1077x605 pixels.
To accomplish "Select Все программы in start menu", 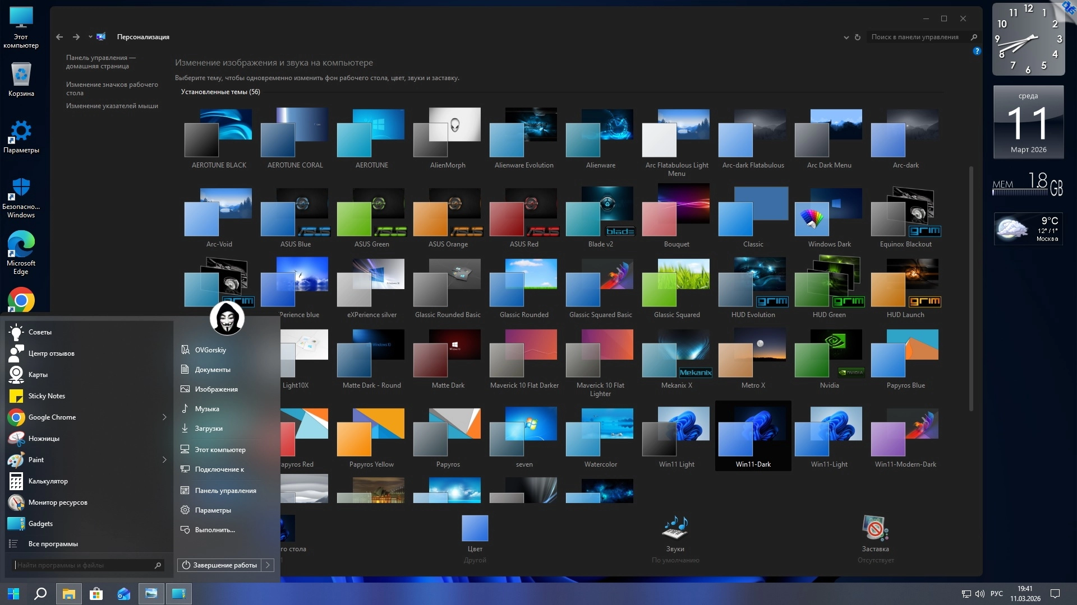I will click(x=53, y=544).
